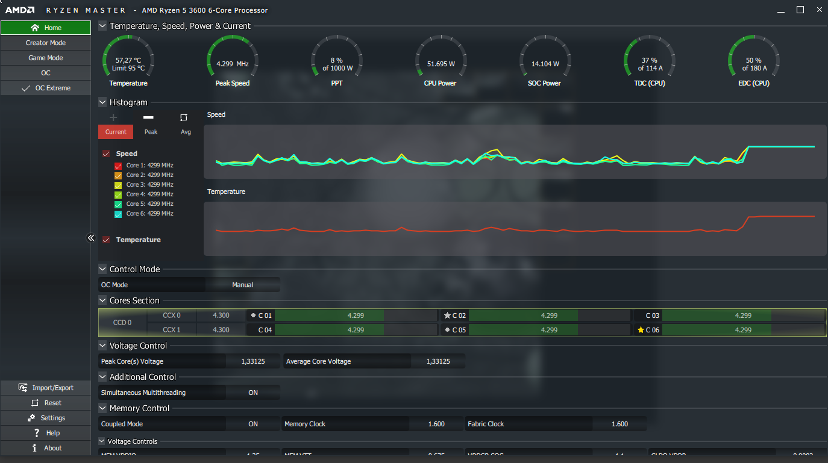Screen dimensions: 828x463
Task: Click the About info icon
Action: click(x=34, y=448)
